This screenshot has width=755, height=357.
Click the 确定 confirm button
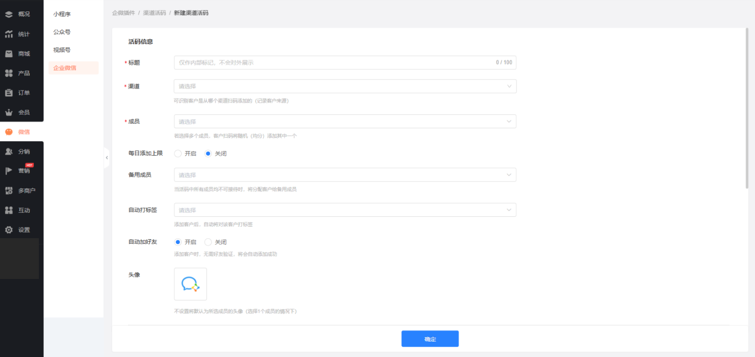click(x=430, y=339)
